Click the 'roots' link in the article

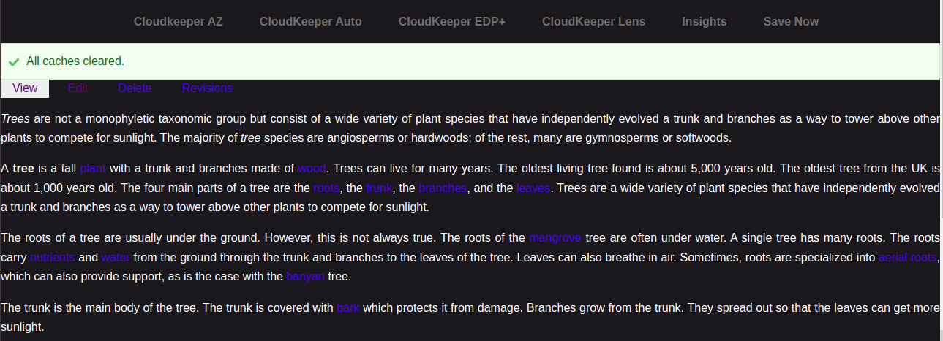click(x=326, y=188)
